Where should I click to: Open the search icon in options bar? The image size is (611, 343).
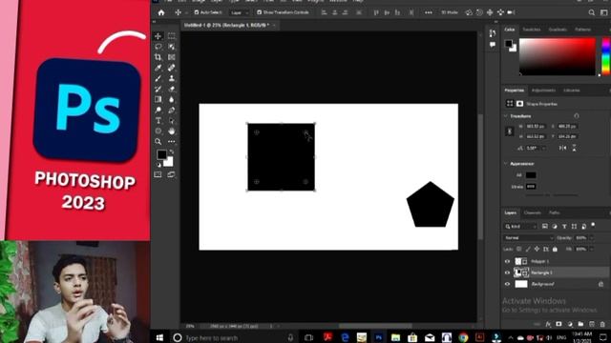[592, 12]
